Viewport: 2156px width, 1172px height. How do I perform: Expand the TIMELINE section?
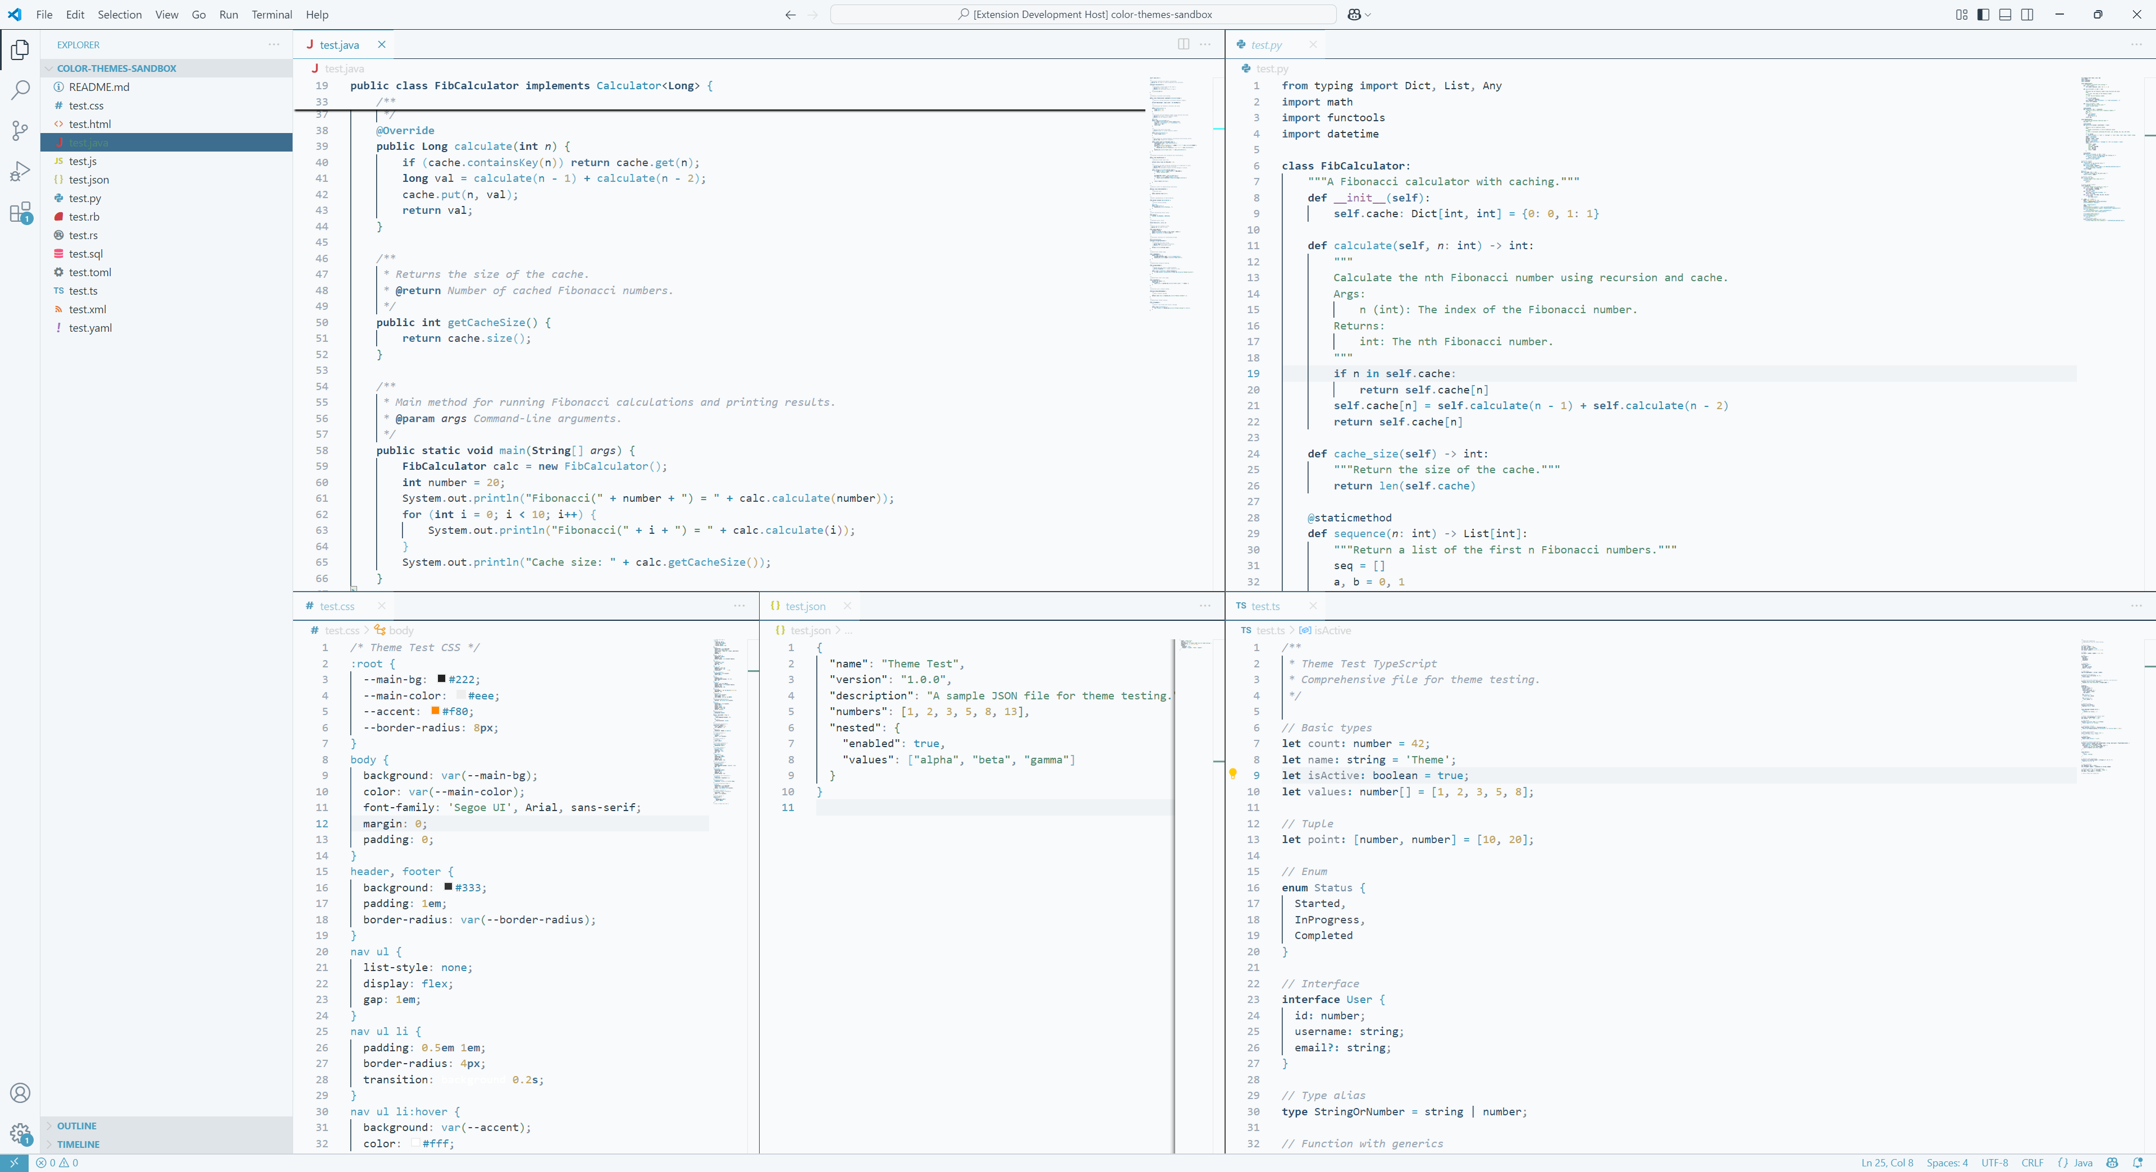coord(78,1144)
